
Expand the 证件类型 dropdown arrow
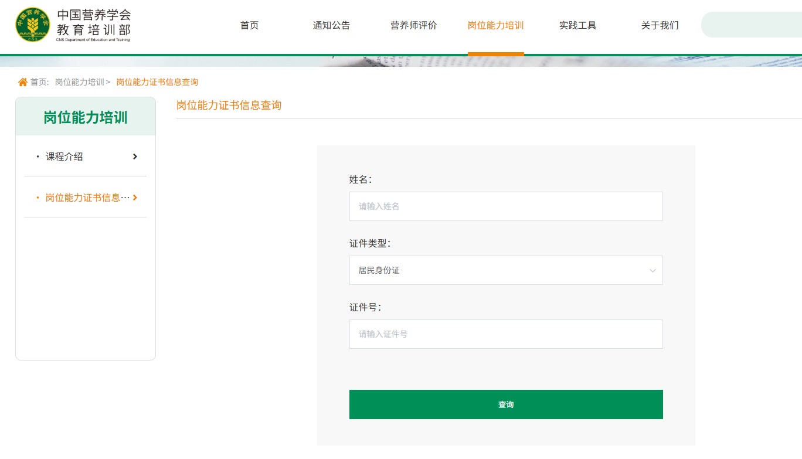click(x=653, y=271)
